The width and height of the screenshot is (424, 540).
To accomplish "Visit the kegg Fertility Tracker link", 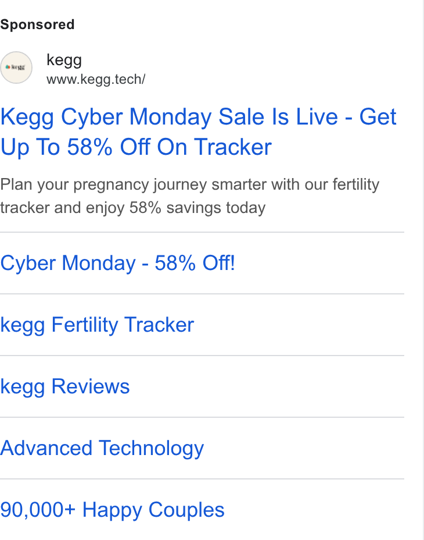I will click(97, 325).
